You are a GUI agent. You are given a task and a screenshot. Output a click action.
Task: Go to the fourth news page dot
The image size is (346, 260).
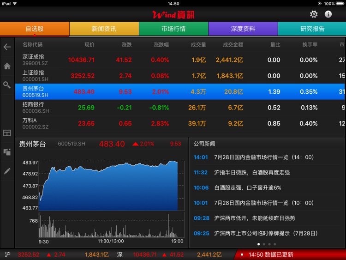(275, 244)
